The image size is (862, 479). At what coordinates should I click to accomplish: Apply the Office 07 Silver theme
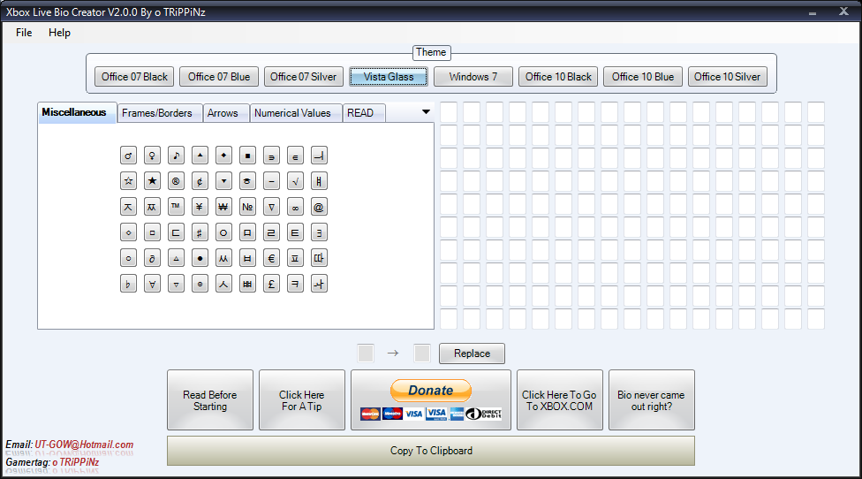click(x=304, y=76)
